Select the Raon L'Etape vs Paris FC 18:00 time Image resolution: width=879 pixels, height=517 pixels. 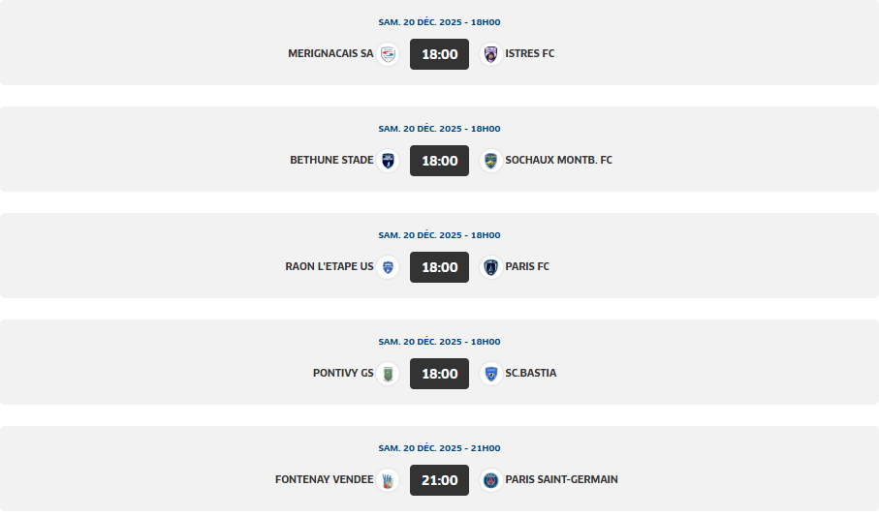(x=439, y=267)
